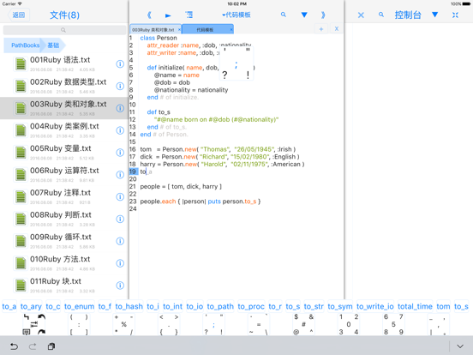Click the left double-chevron in editor toolbar
The height and width of the screenshot is (355, 473).
149,15
